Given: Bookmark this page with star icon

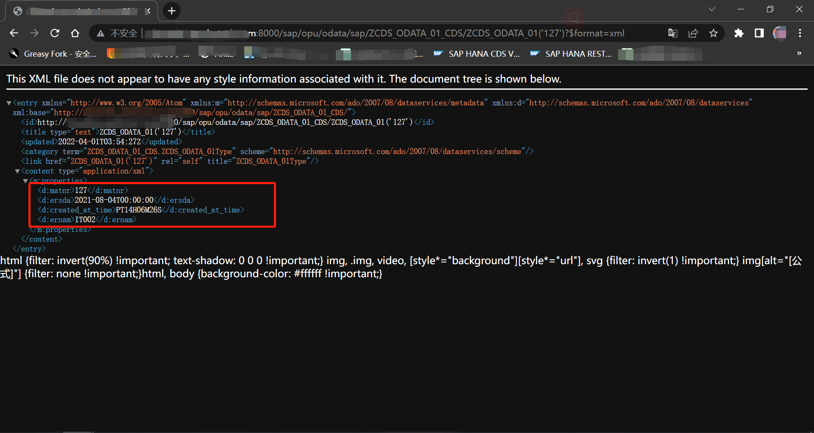Looking at the screenshot, I should (x=714, y=33).
